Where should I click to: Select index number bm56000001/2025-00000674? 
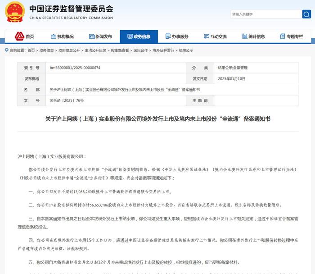[75, 68]
